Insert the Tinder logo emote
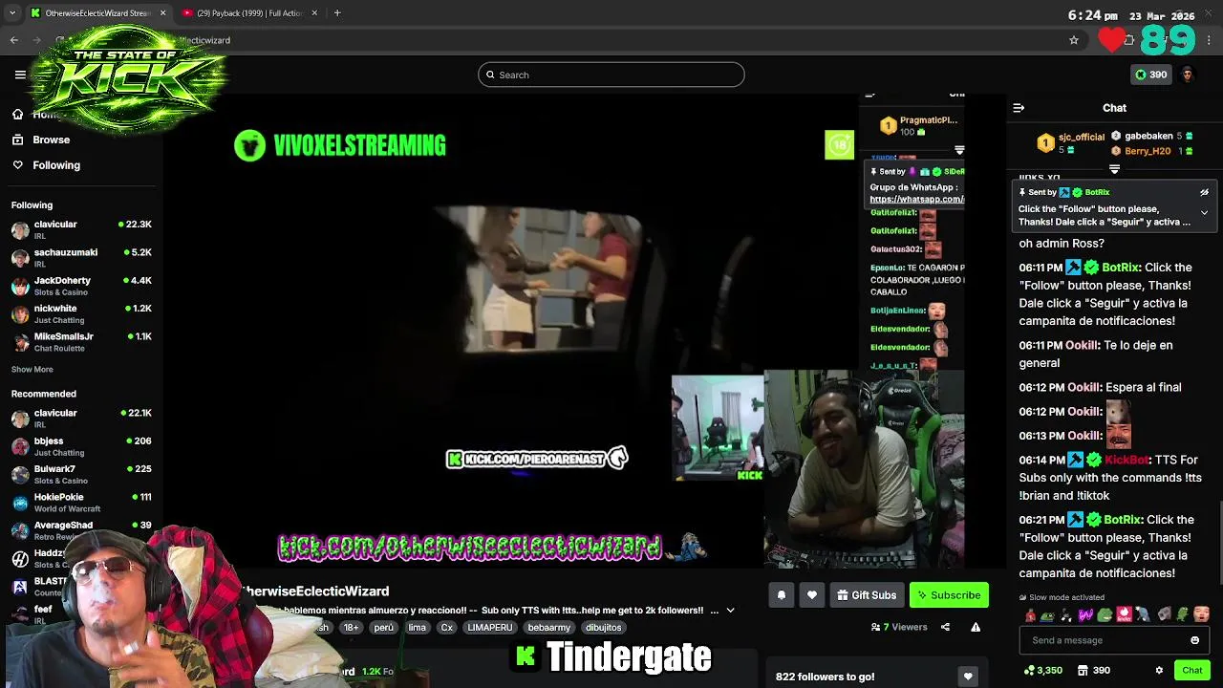 1125,614
